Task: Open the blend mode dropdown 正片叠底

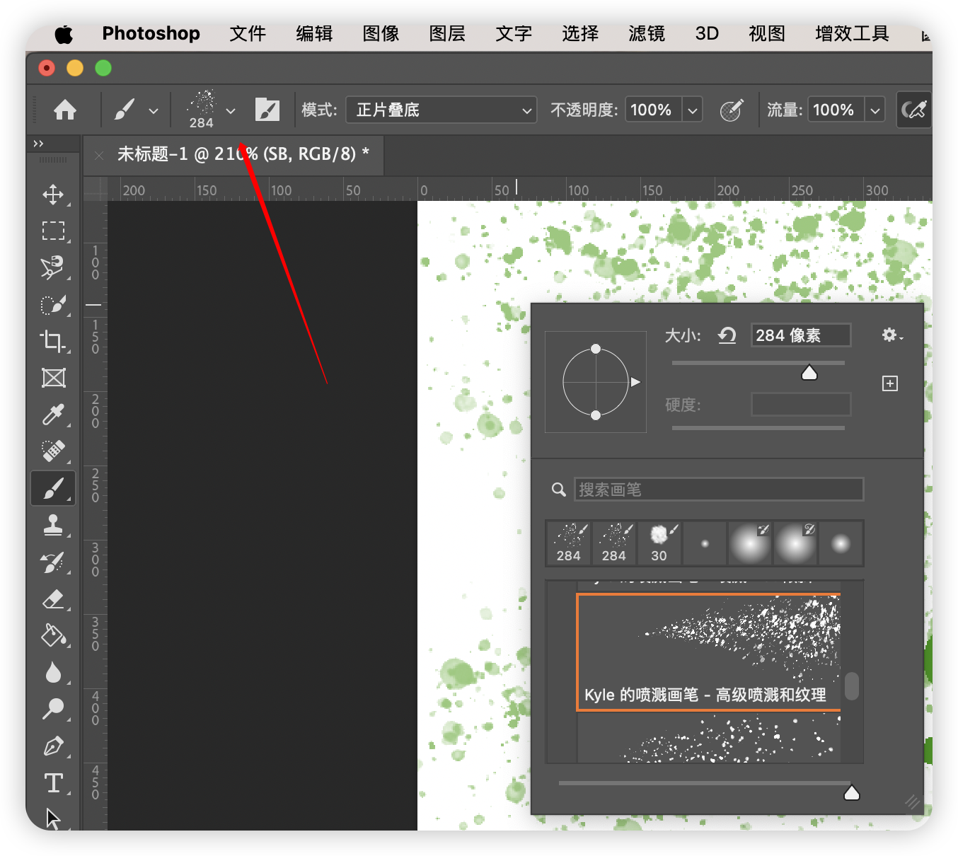Action: pos(440,110)
